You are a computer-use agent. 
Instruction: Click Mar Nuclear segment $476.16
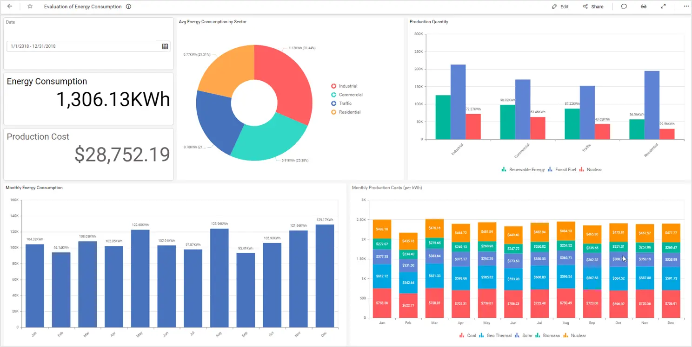tap(434, 228)
